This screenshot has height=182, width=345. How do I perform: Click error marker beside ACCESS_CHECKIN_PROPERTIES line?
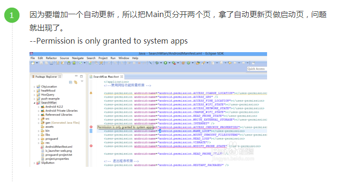click(91, 127)
